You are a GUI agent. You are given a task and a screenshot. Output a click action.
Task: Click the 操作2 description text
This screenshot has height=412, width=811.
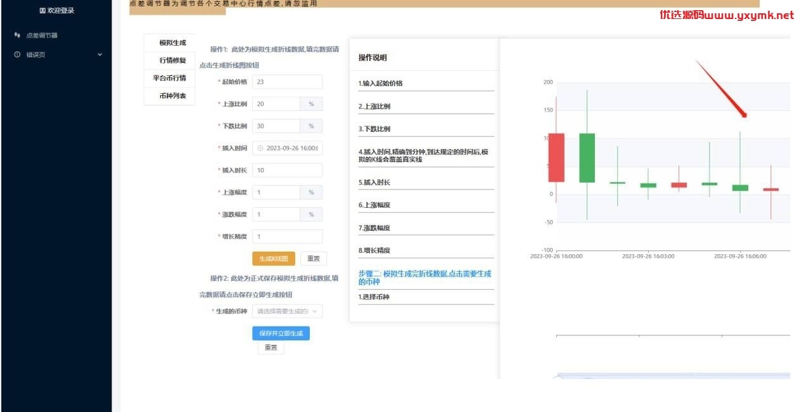269,286
